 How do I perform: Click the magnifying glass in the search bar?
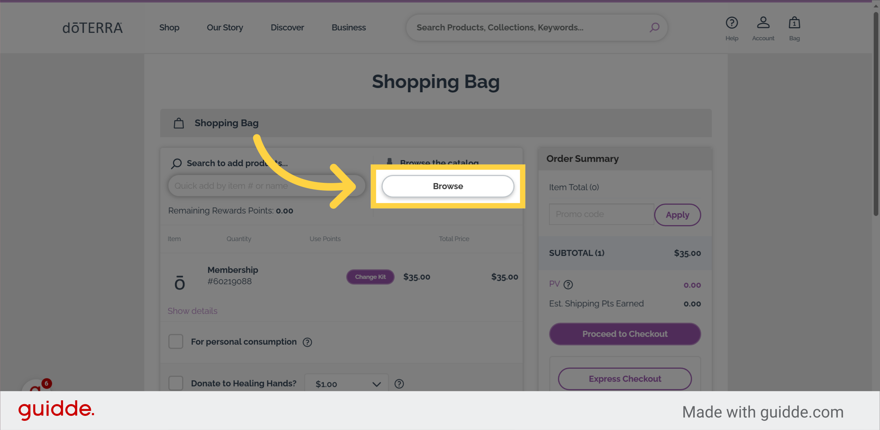tap(654, 27)
